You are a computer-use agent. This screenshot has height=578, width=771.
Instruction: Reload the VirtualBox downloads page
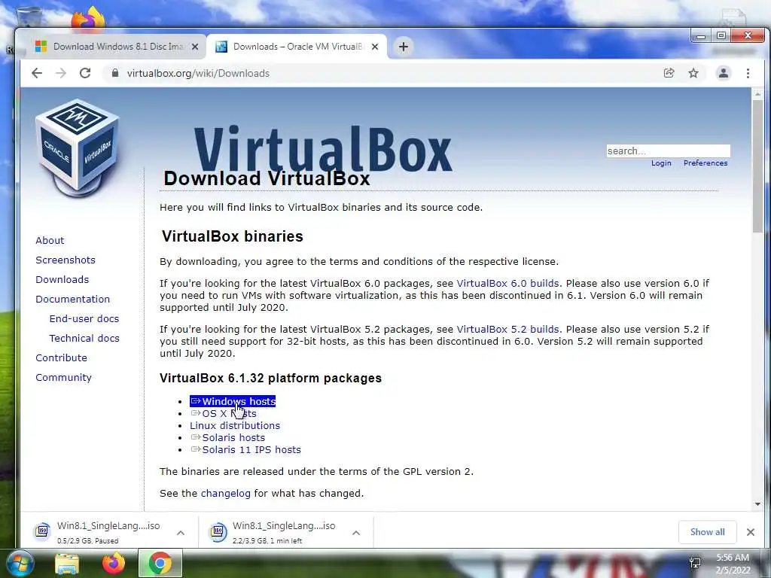pyautogui.click(x=85, y=73)
